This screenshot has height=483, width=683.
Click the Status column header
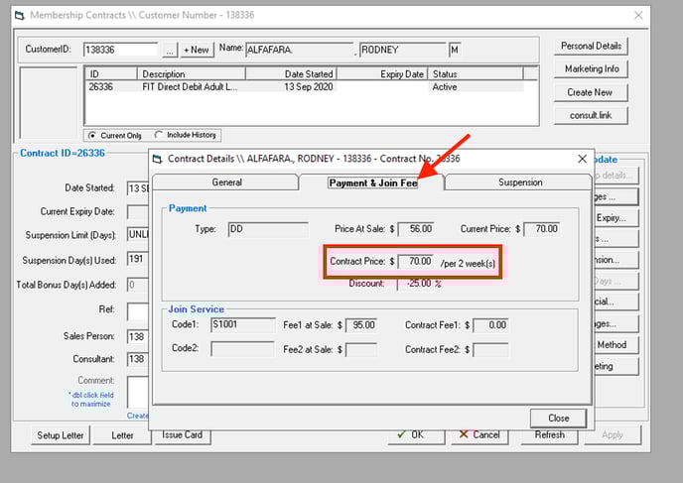pyautogui.click(x=476, y=74)
